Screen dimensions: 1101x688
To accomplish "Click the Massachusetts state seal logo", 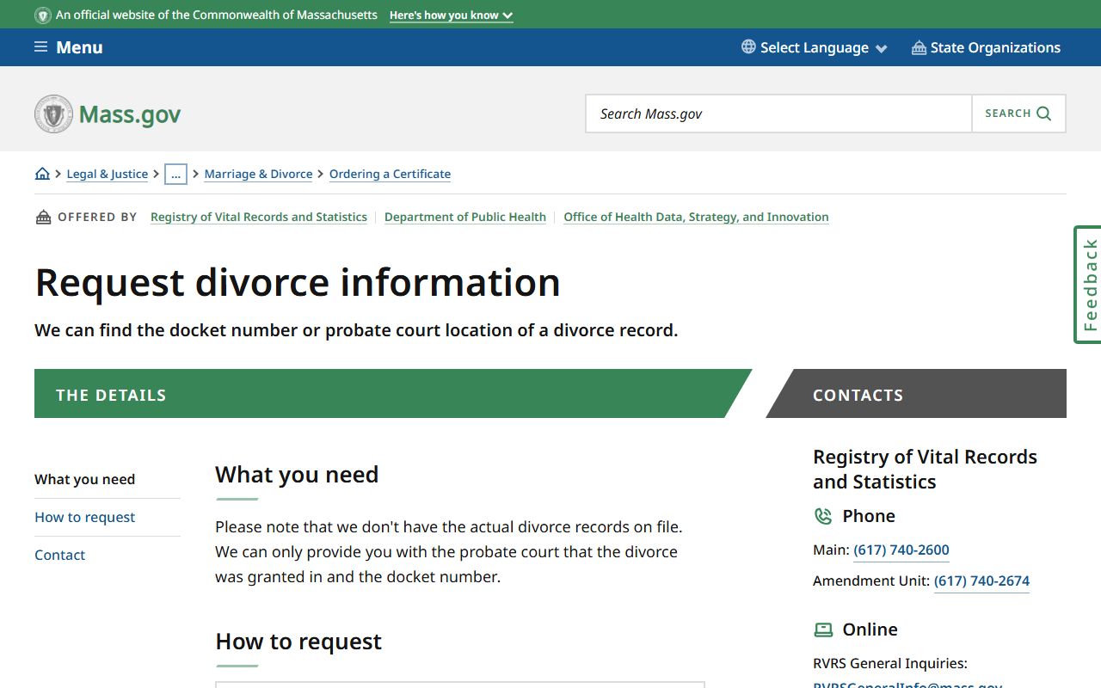I will click(x=53, y=114).
